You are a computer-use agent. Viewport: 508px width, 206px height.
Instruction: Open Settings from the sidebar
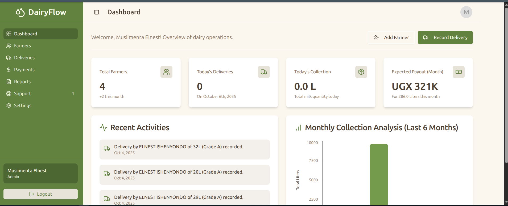[23, 106]
